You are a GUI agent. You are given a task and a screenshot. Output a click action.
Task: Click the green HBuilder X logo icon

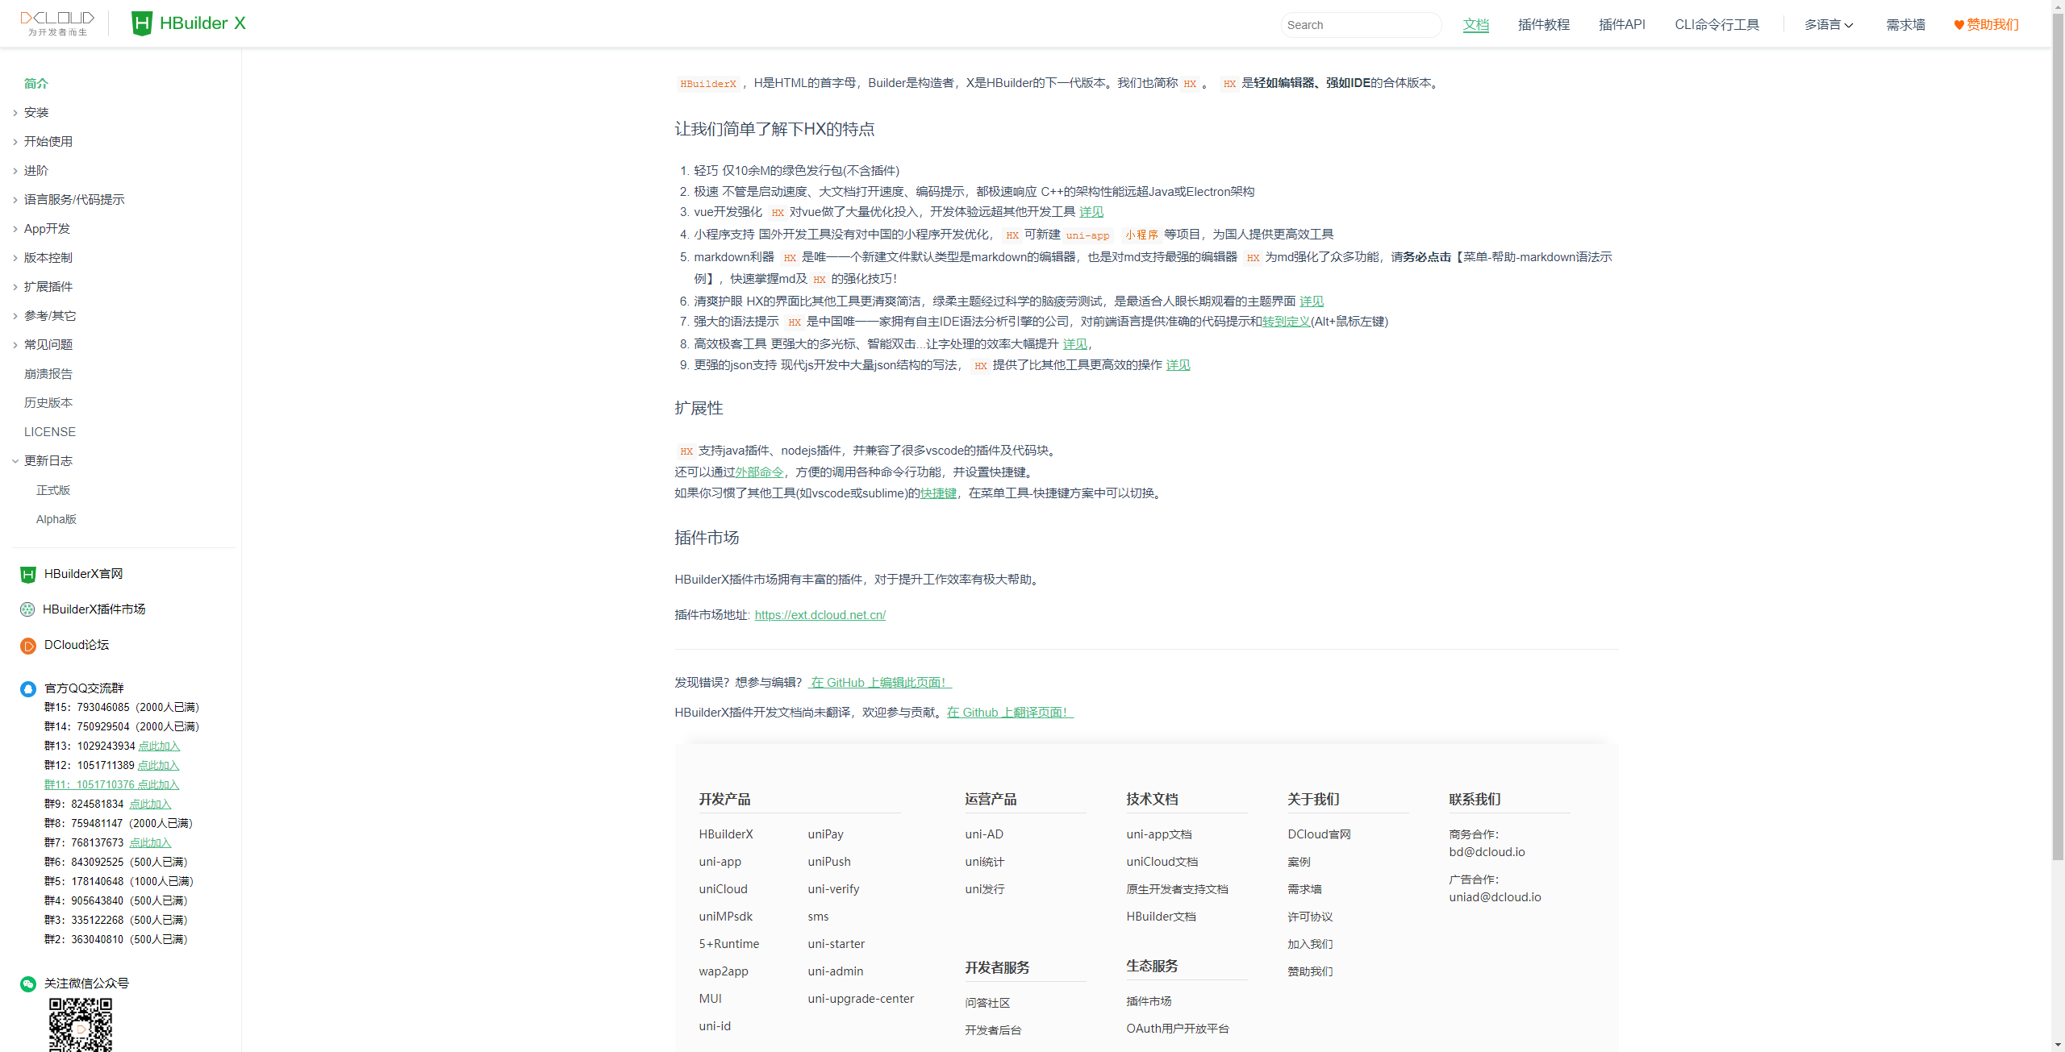pos(142,23)
